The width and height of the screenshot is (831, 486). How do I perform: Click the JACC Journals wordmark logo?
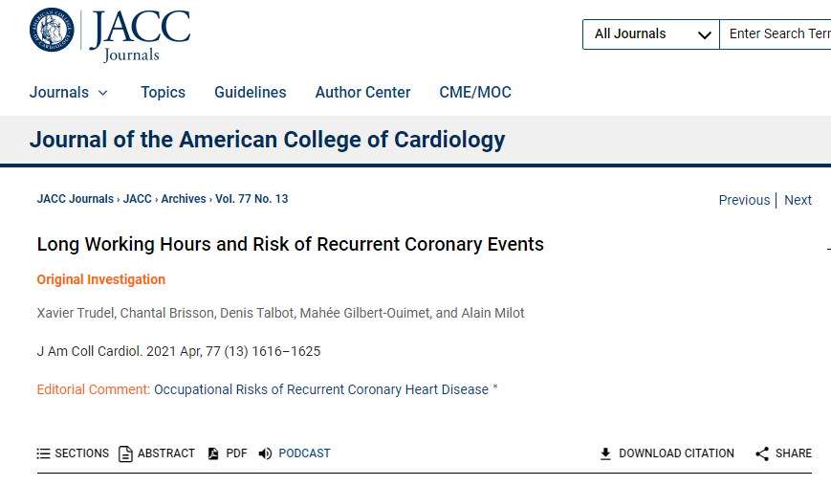pyautogui.click(x=140, y=36)
